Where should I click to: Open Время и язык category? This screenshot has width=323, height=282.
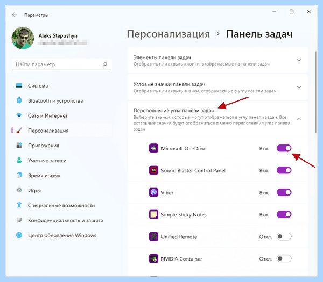point(62,175)
